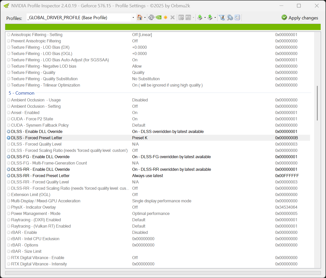Go to the home base profile icon
Screen dimensions: 326x278
click(x=139, y=17)
